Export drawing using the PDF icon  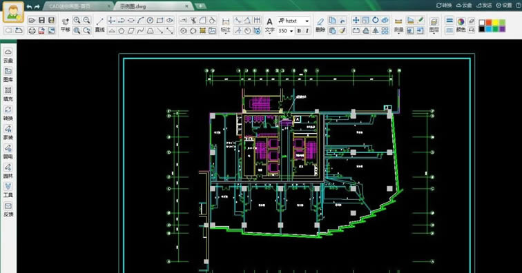click(x=41, y=30)
